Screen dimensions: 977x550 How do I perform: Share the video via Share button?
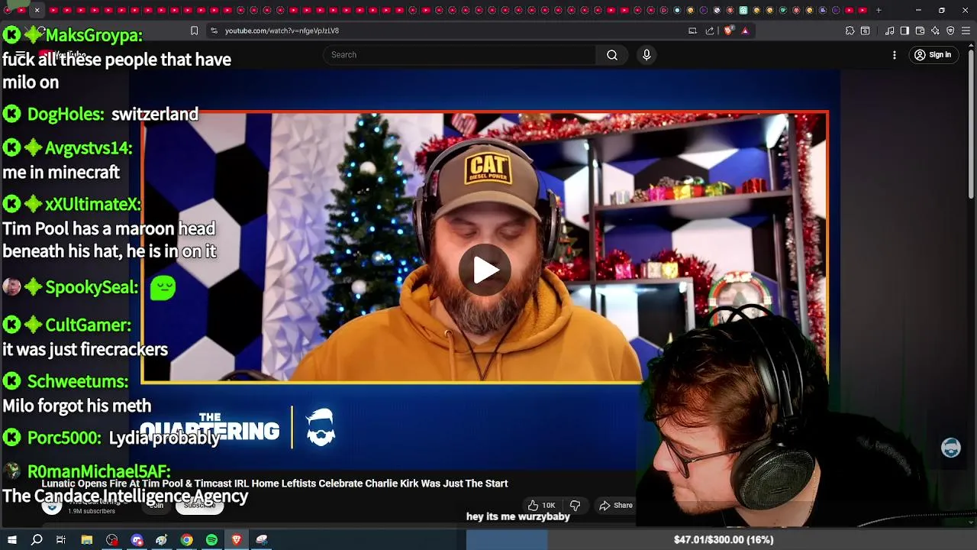click(x=616, y=505)
